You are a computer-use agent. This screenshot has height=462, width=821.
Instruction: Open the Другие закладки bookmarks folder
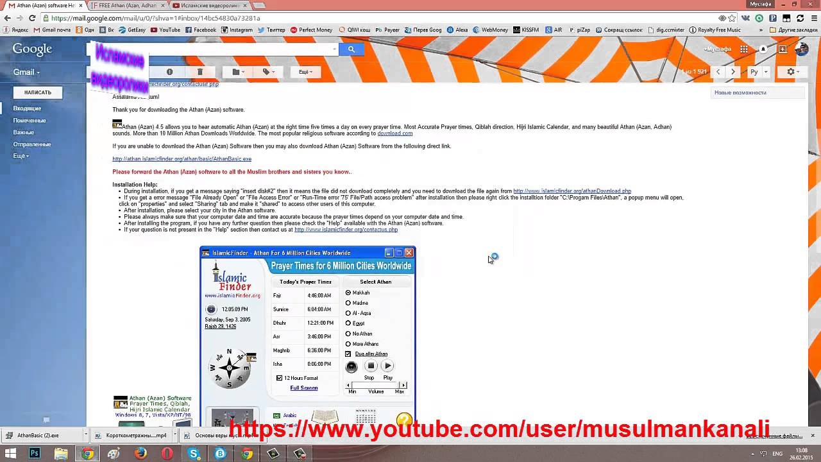(793, 30)
